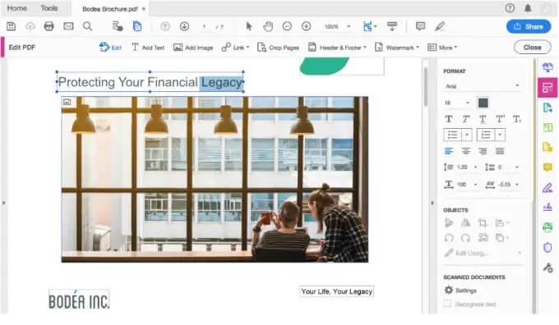The height and width of the screenshot is (325, 559).
Task: Toggle bold text style
Action: point(449,119)
